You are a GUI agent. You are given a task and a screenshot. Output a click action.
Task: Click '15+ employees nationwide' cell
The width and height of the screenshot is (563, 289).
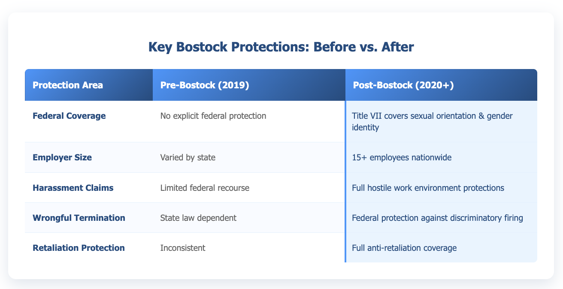click(x=402, y=157)
